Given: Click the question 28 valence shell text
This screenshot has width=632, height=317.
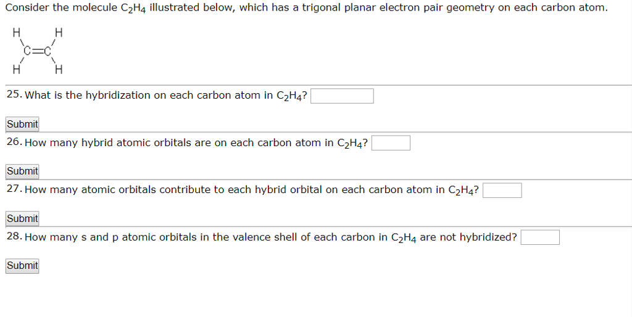Looking at the screenshot, I should coord(270,237).
